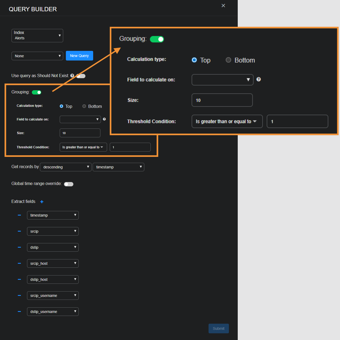Screen dimensions: 340x340
Task: Open the descending sort order dropdown
Action: coord(65,167)
